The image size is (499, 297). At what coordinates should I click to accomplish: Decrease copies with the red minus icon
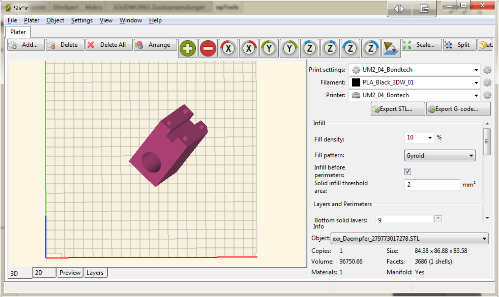pyautogui.click(x=208, y=48)
